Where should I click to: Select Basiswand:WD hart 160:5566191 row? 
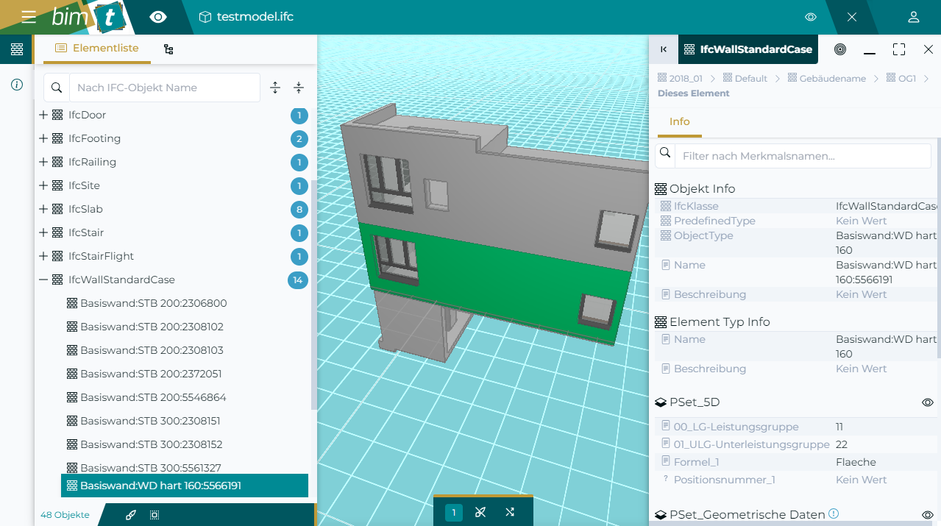click(185, 486)
